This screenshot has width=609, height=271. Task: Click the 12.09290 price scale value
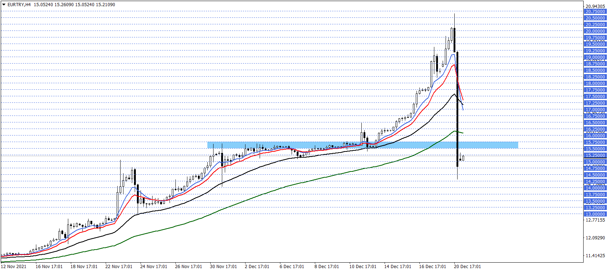[595, 238]
